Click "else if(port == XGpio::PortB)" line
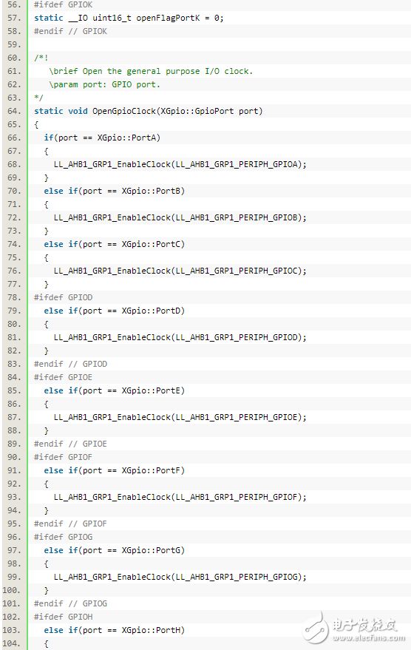Screen dimensions: 411x650 [115, 191]
